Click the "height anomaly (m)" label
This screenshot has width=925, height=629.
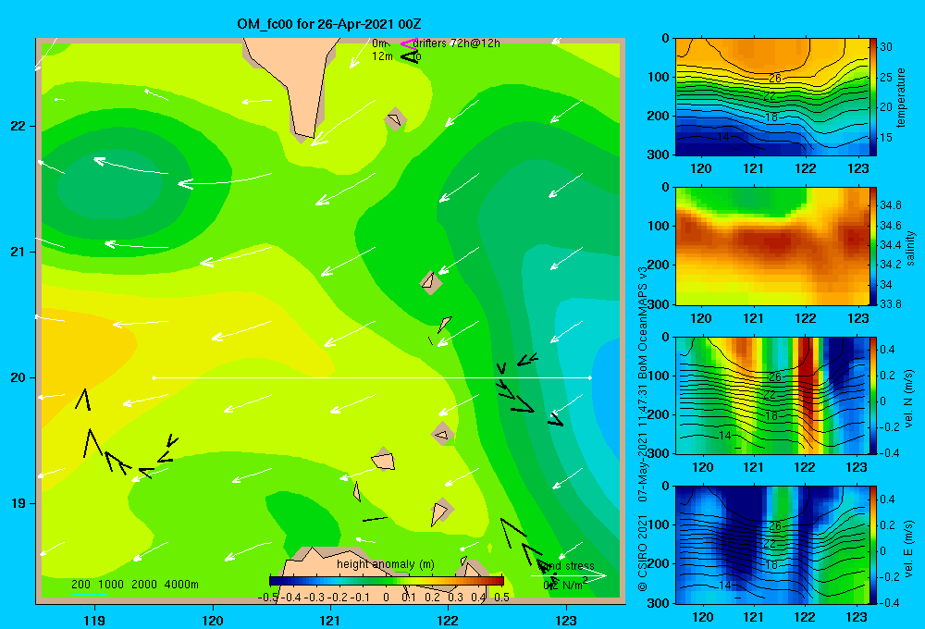[386, 564]
